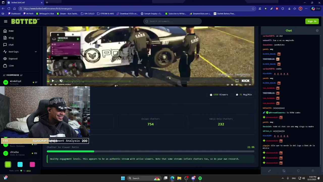Click the Sign In button
The image size is (323, 182).
tap(312, 21)
